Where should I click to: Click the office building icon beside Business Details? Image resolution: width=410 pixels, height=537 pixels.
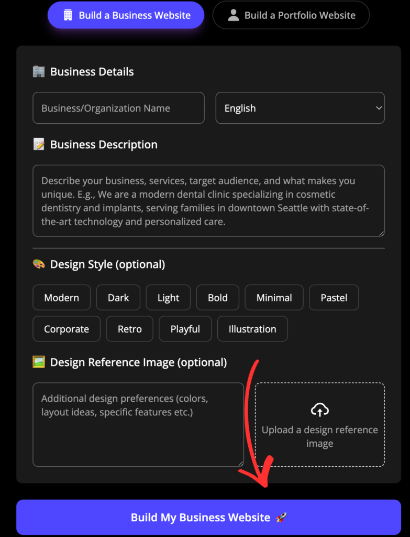tap(39, 72)
